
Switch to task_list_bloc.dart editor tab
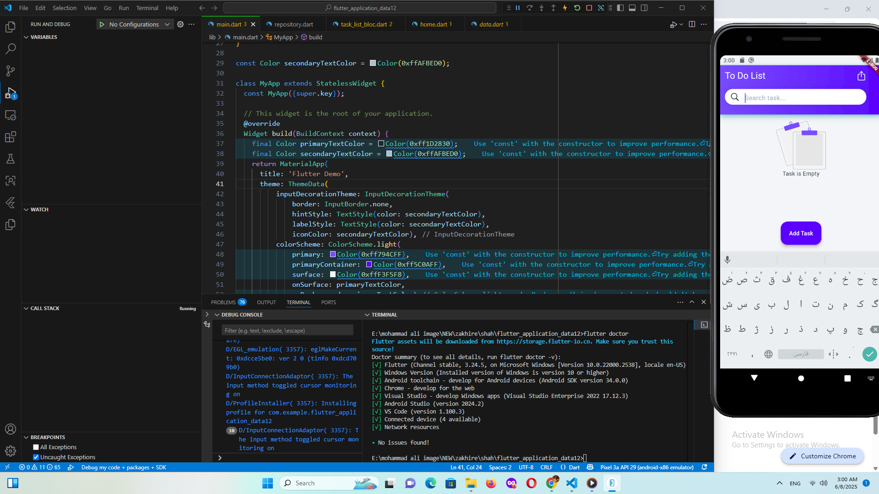pyautogui.click(x=366, y=24)
